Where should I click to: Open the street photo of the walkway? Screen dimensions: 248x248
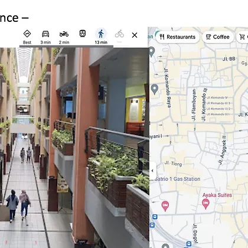pyautogui.click(x=74, y=148)
